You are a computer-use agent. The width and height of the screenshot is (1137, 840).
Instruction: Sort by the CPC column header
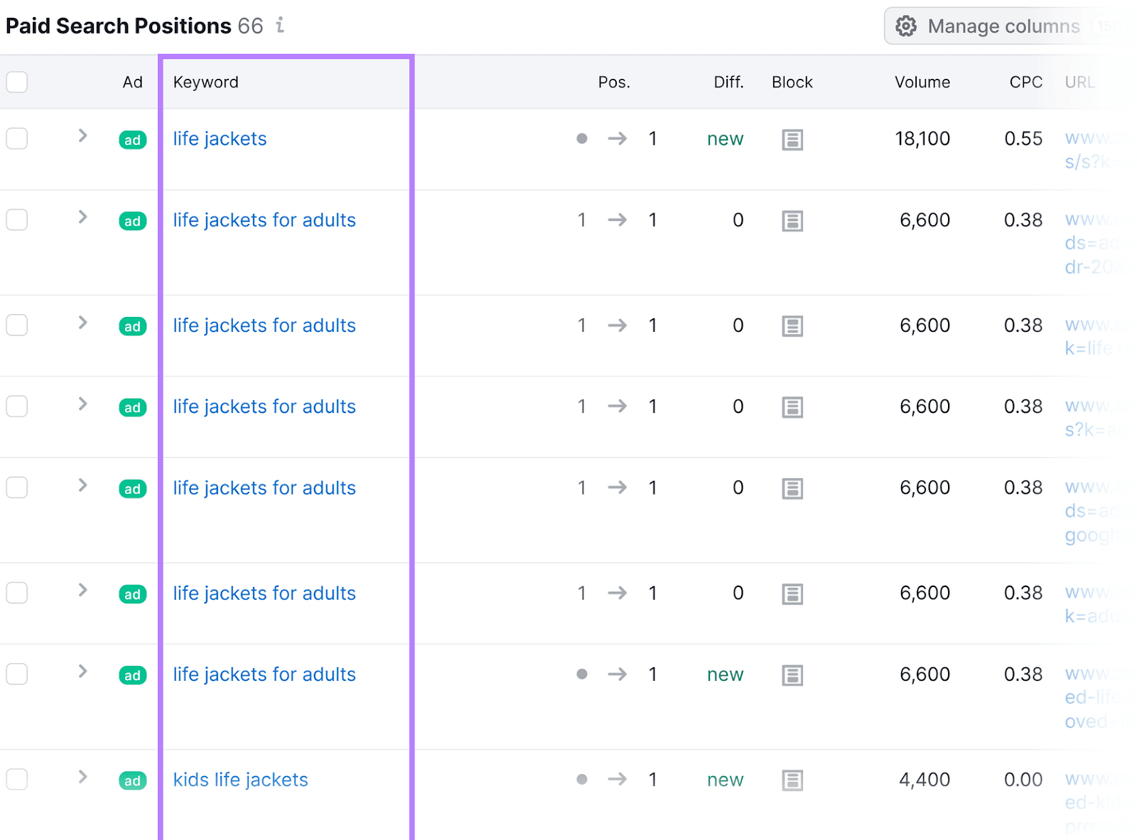pyautogui.click(x=1025, y=82)
